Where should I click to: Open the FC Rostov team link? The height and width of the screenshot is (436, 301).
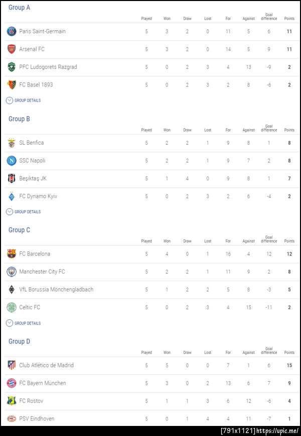click(x=31, y=401)
